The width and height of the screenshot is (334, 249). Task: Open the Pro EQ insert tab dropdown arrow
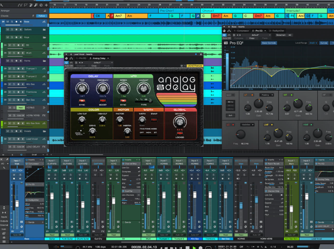click(x=265, y=31)
